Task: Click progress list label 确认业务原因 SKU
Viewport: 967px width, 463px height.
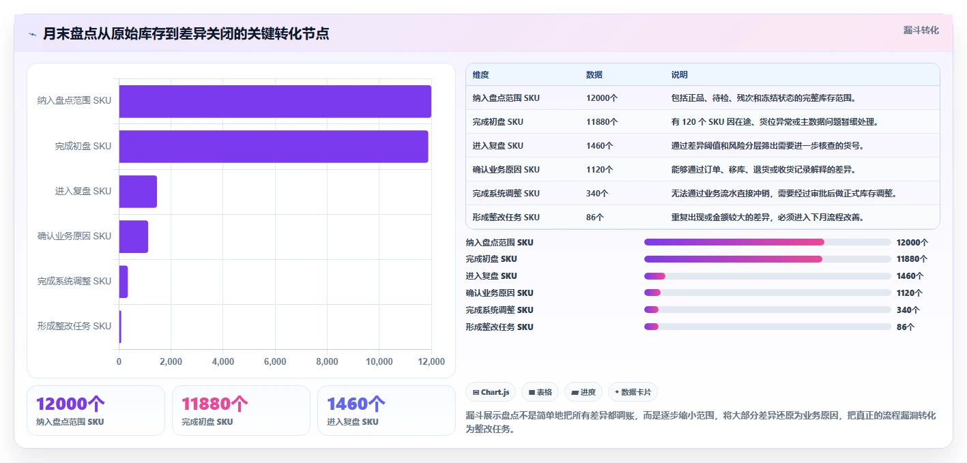Action: pyautogui.click(x=500, y=293)
